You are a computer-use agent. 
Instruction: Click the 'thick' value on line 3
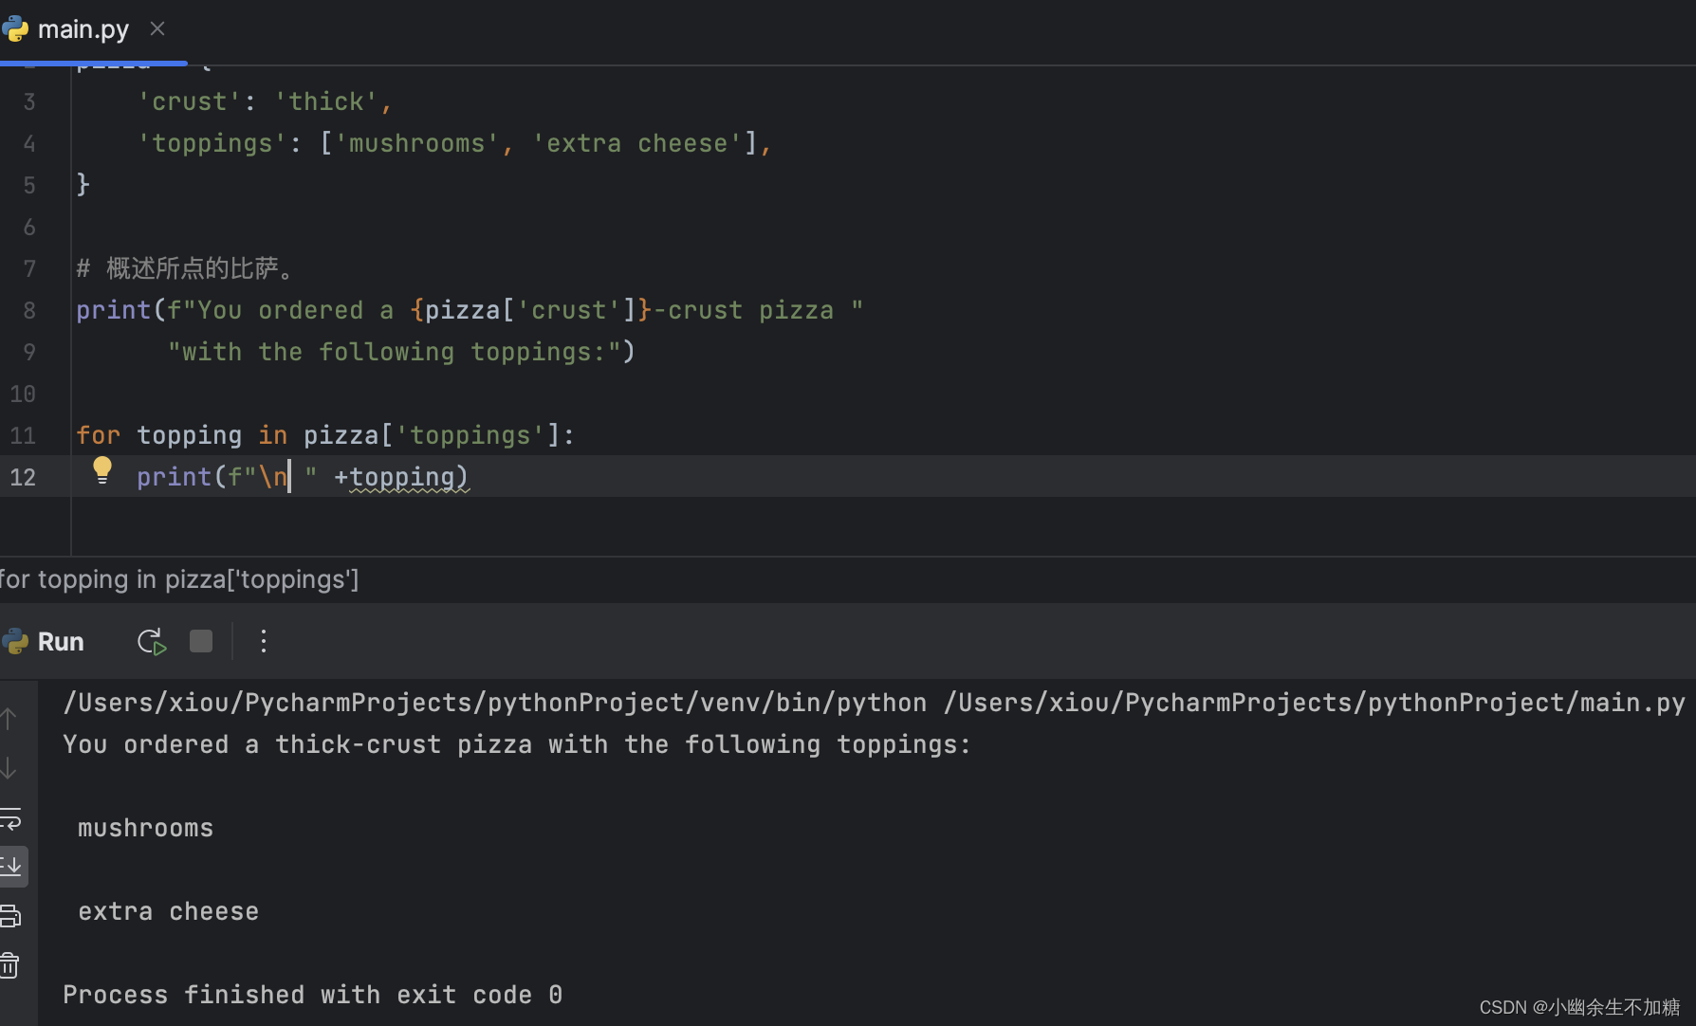click(x=326, y=101)
